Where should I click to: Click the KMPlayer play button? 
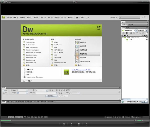(71, 124)
